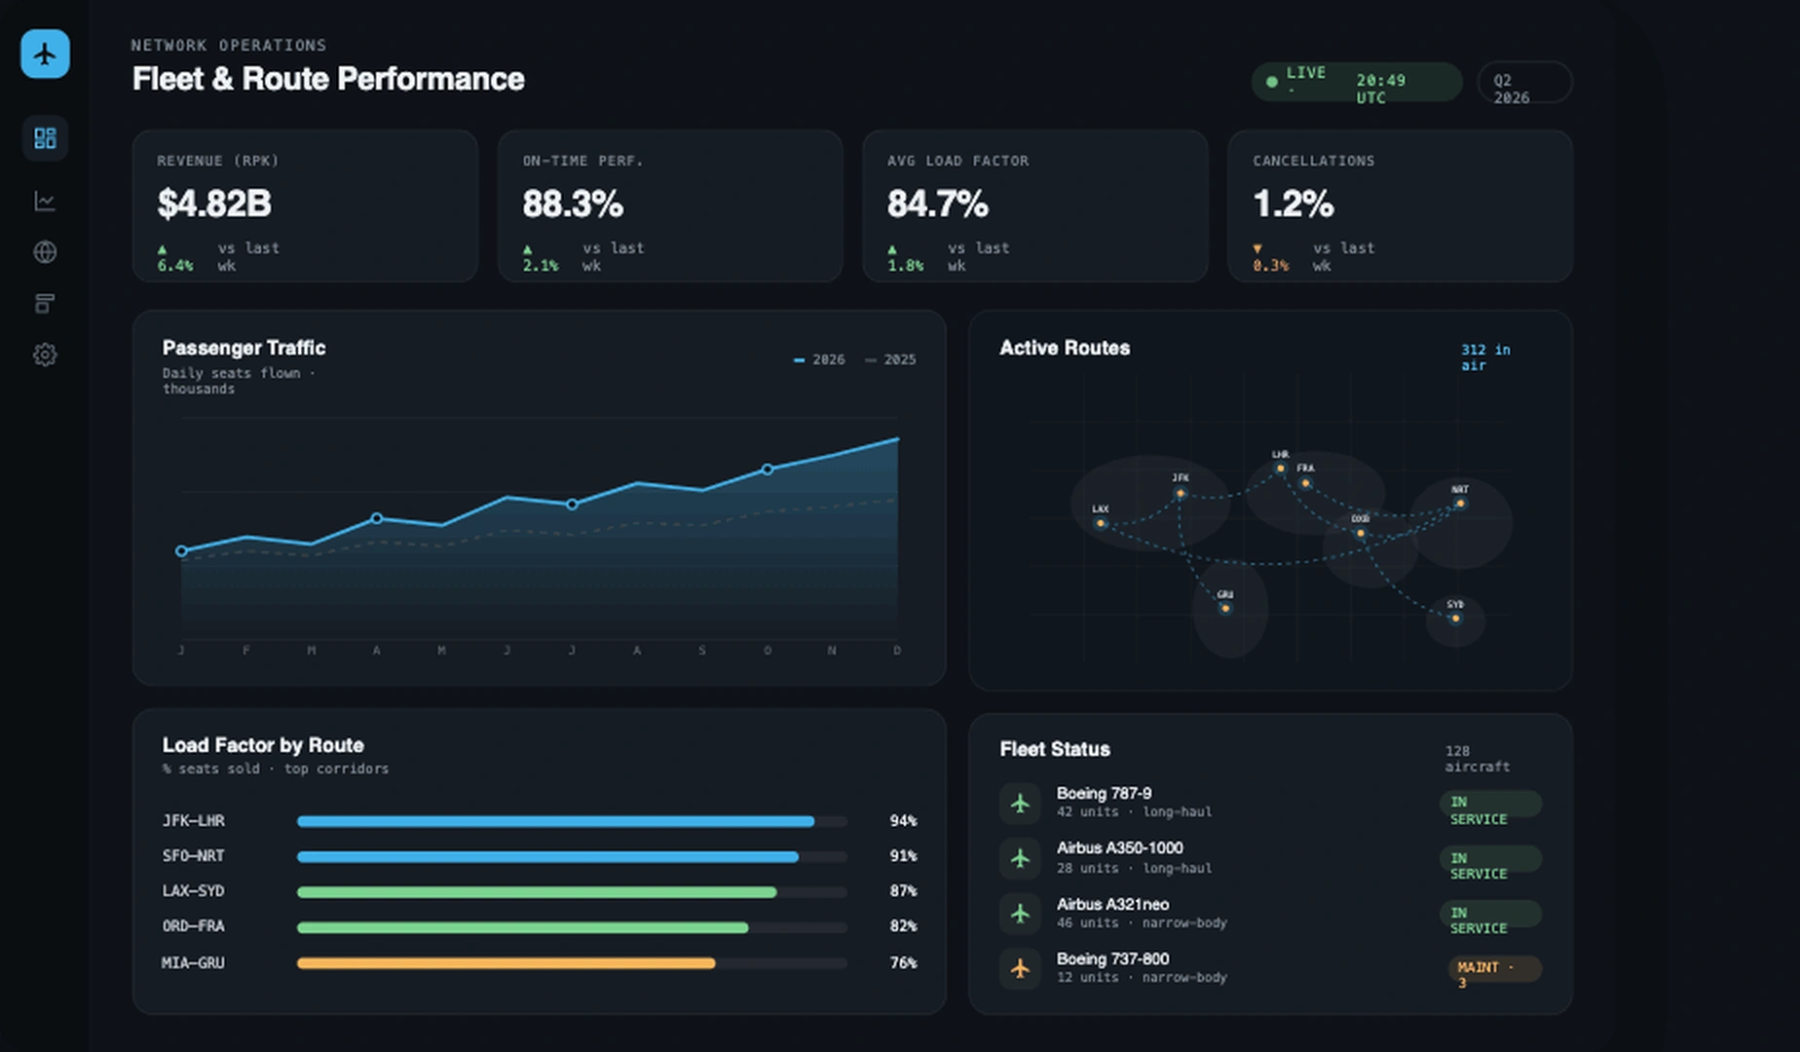The width and height of the screenshot is (1800, 1052).
Task: Open the layout panel sidebar icon
Action: tap(45, 304)
